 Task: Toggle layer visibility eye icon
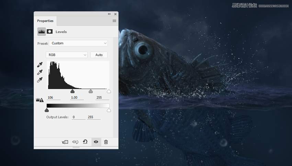96,142
